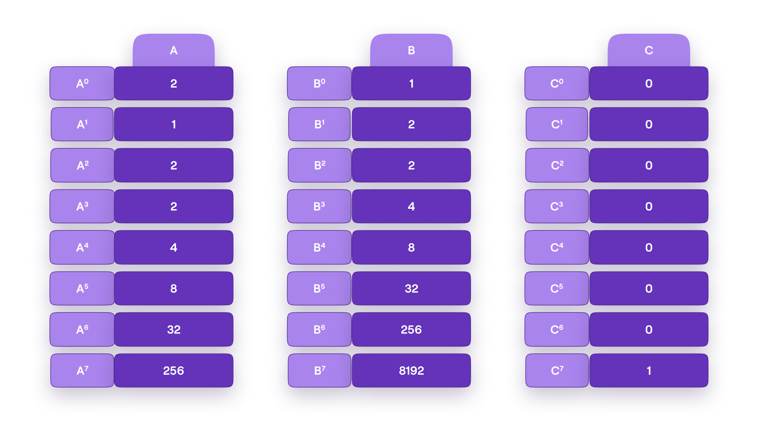This screenshot has width=758, height=421.
Task: Select the A⁷ row label
Action: (82, 370)
